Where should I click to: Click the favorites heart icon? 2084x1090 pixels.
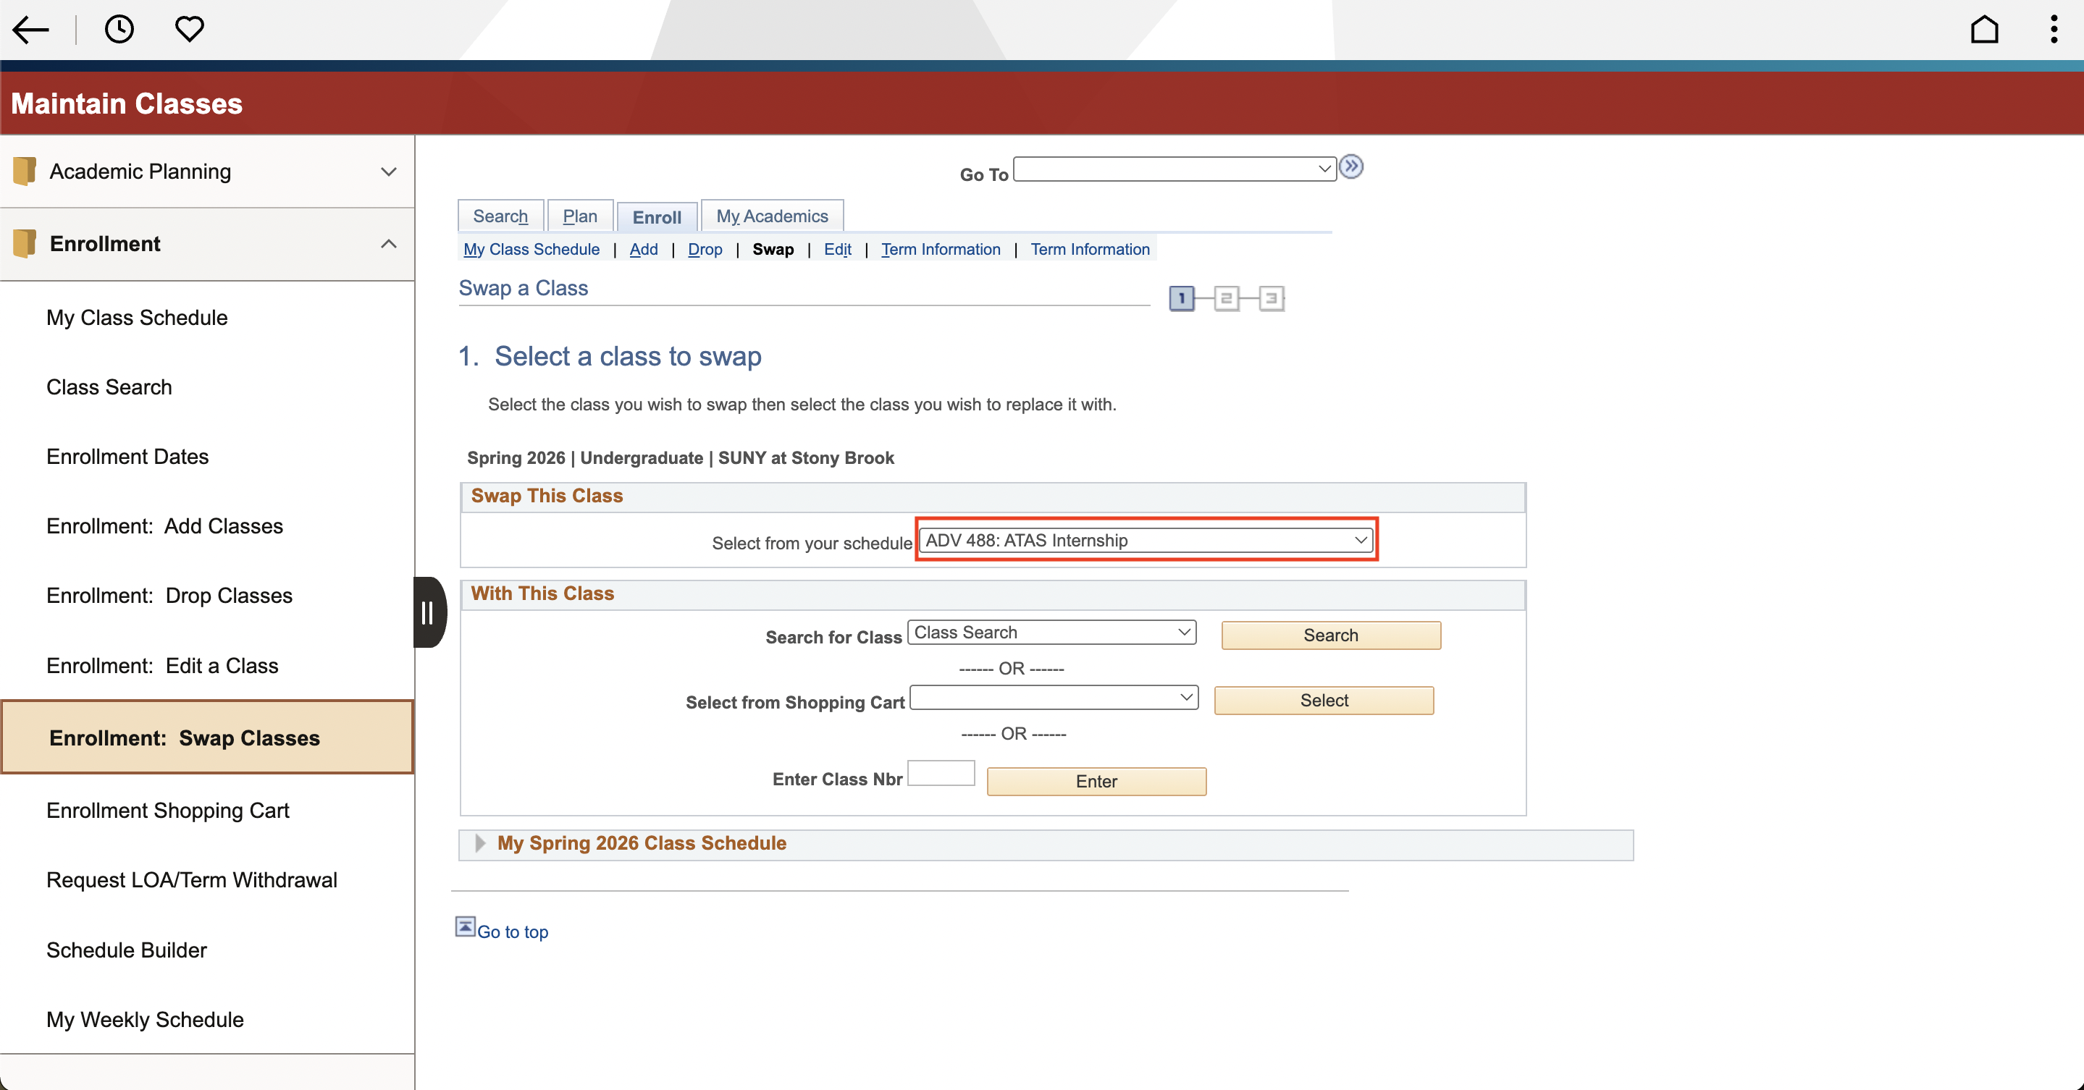coord(189,29)
